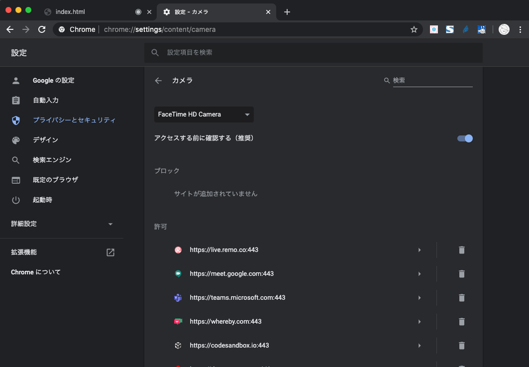
Task: Reload the page with the refresh button
Action: 42,29
